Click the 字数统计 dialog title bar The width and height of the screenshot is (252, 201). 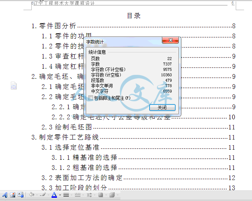tap(124, 42)
